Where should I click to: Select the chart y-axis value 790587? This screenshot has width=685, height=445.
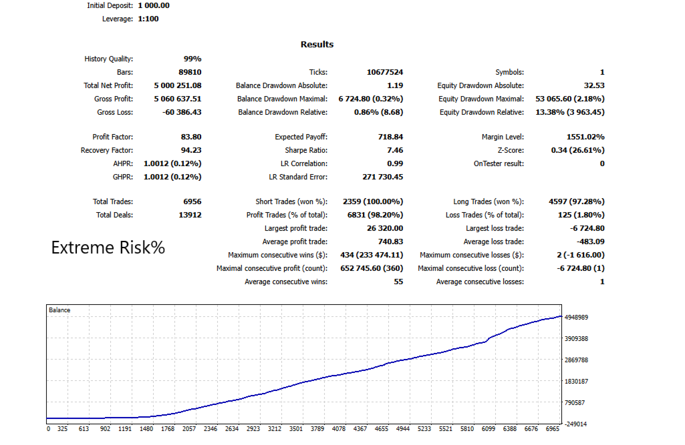point(575,403)
